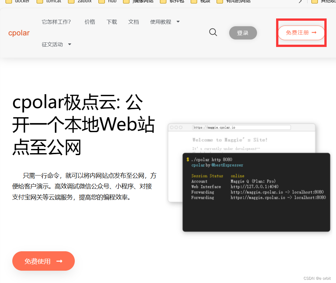The width and height of the screenshot is (336, 283).
Task: Open the zabbix bookmark folder
Action: click(80, 1)
